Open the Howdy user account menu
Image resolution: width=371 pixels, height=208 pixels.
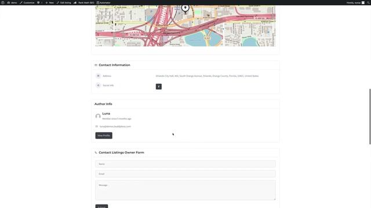tap(355, 2)
